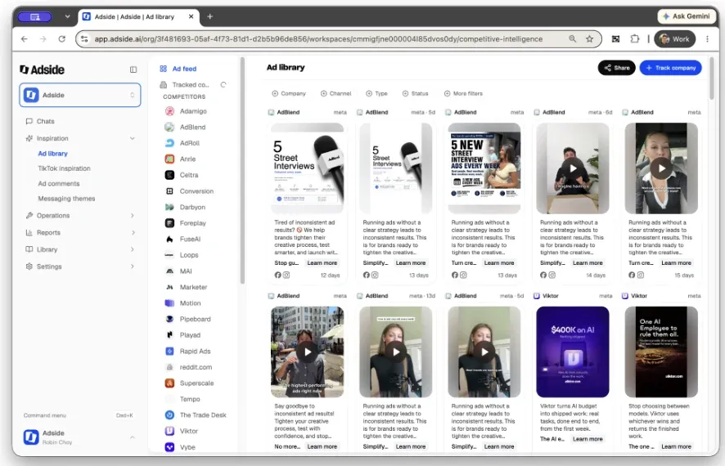Click Learn more on The AI e... ad
725x466 pixels.
(588, 439)
